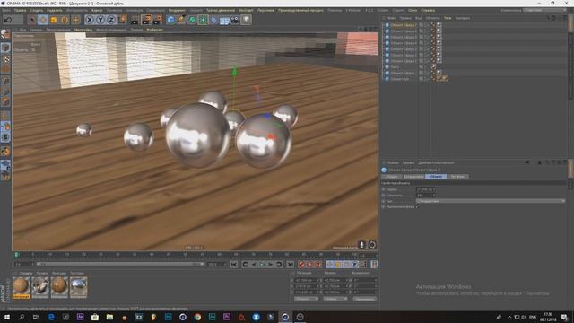Open the deformer objects group
Viewport: 574px width, 323px height.
coord(213,20)
